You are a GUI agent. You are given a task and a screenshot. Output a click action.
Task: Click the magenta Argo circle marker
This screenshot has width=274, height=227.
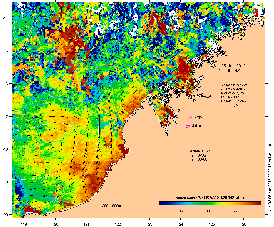tap(190, 118)
